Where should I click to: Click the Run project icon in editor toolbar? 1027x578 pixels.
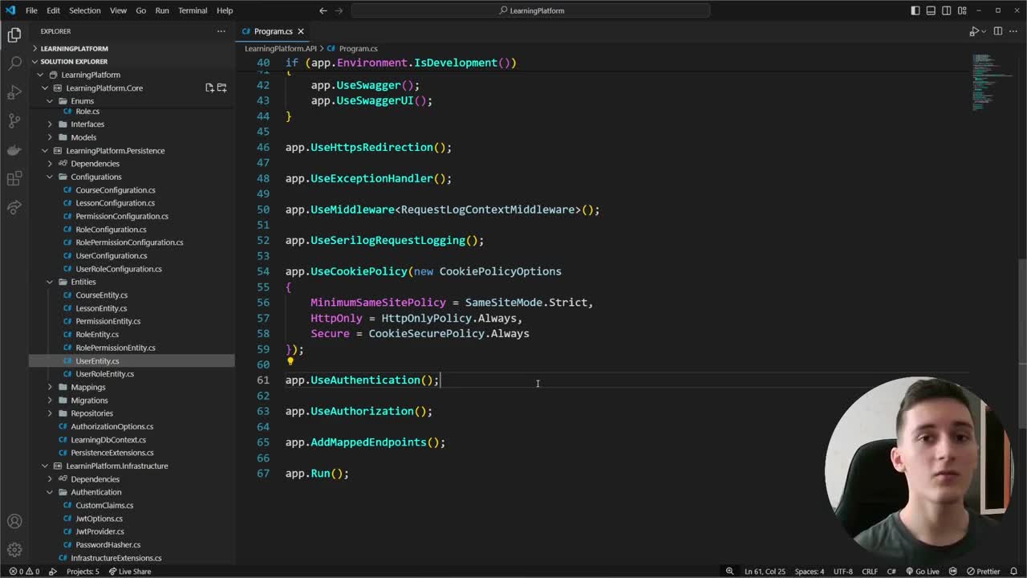point(973,31)
